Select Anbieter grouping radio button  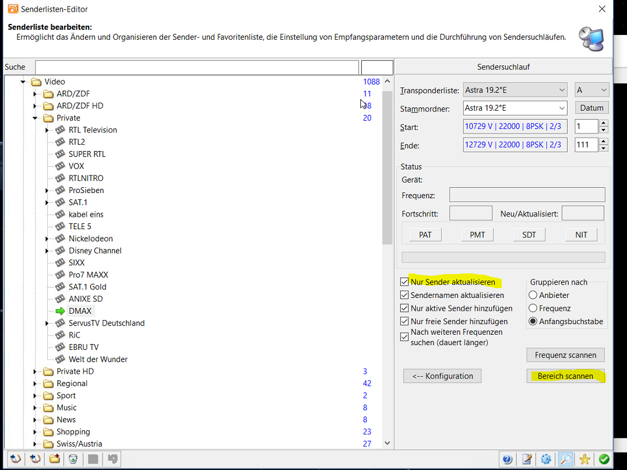click(x=533, y=295)
